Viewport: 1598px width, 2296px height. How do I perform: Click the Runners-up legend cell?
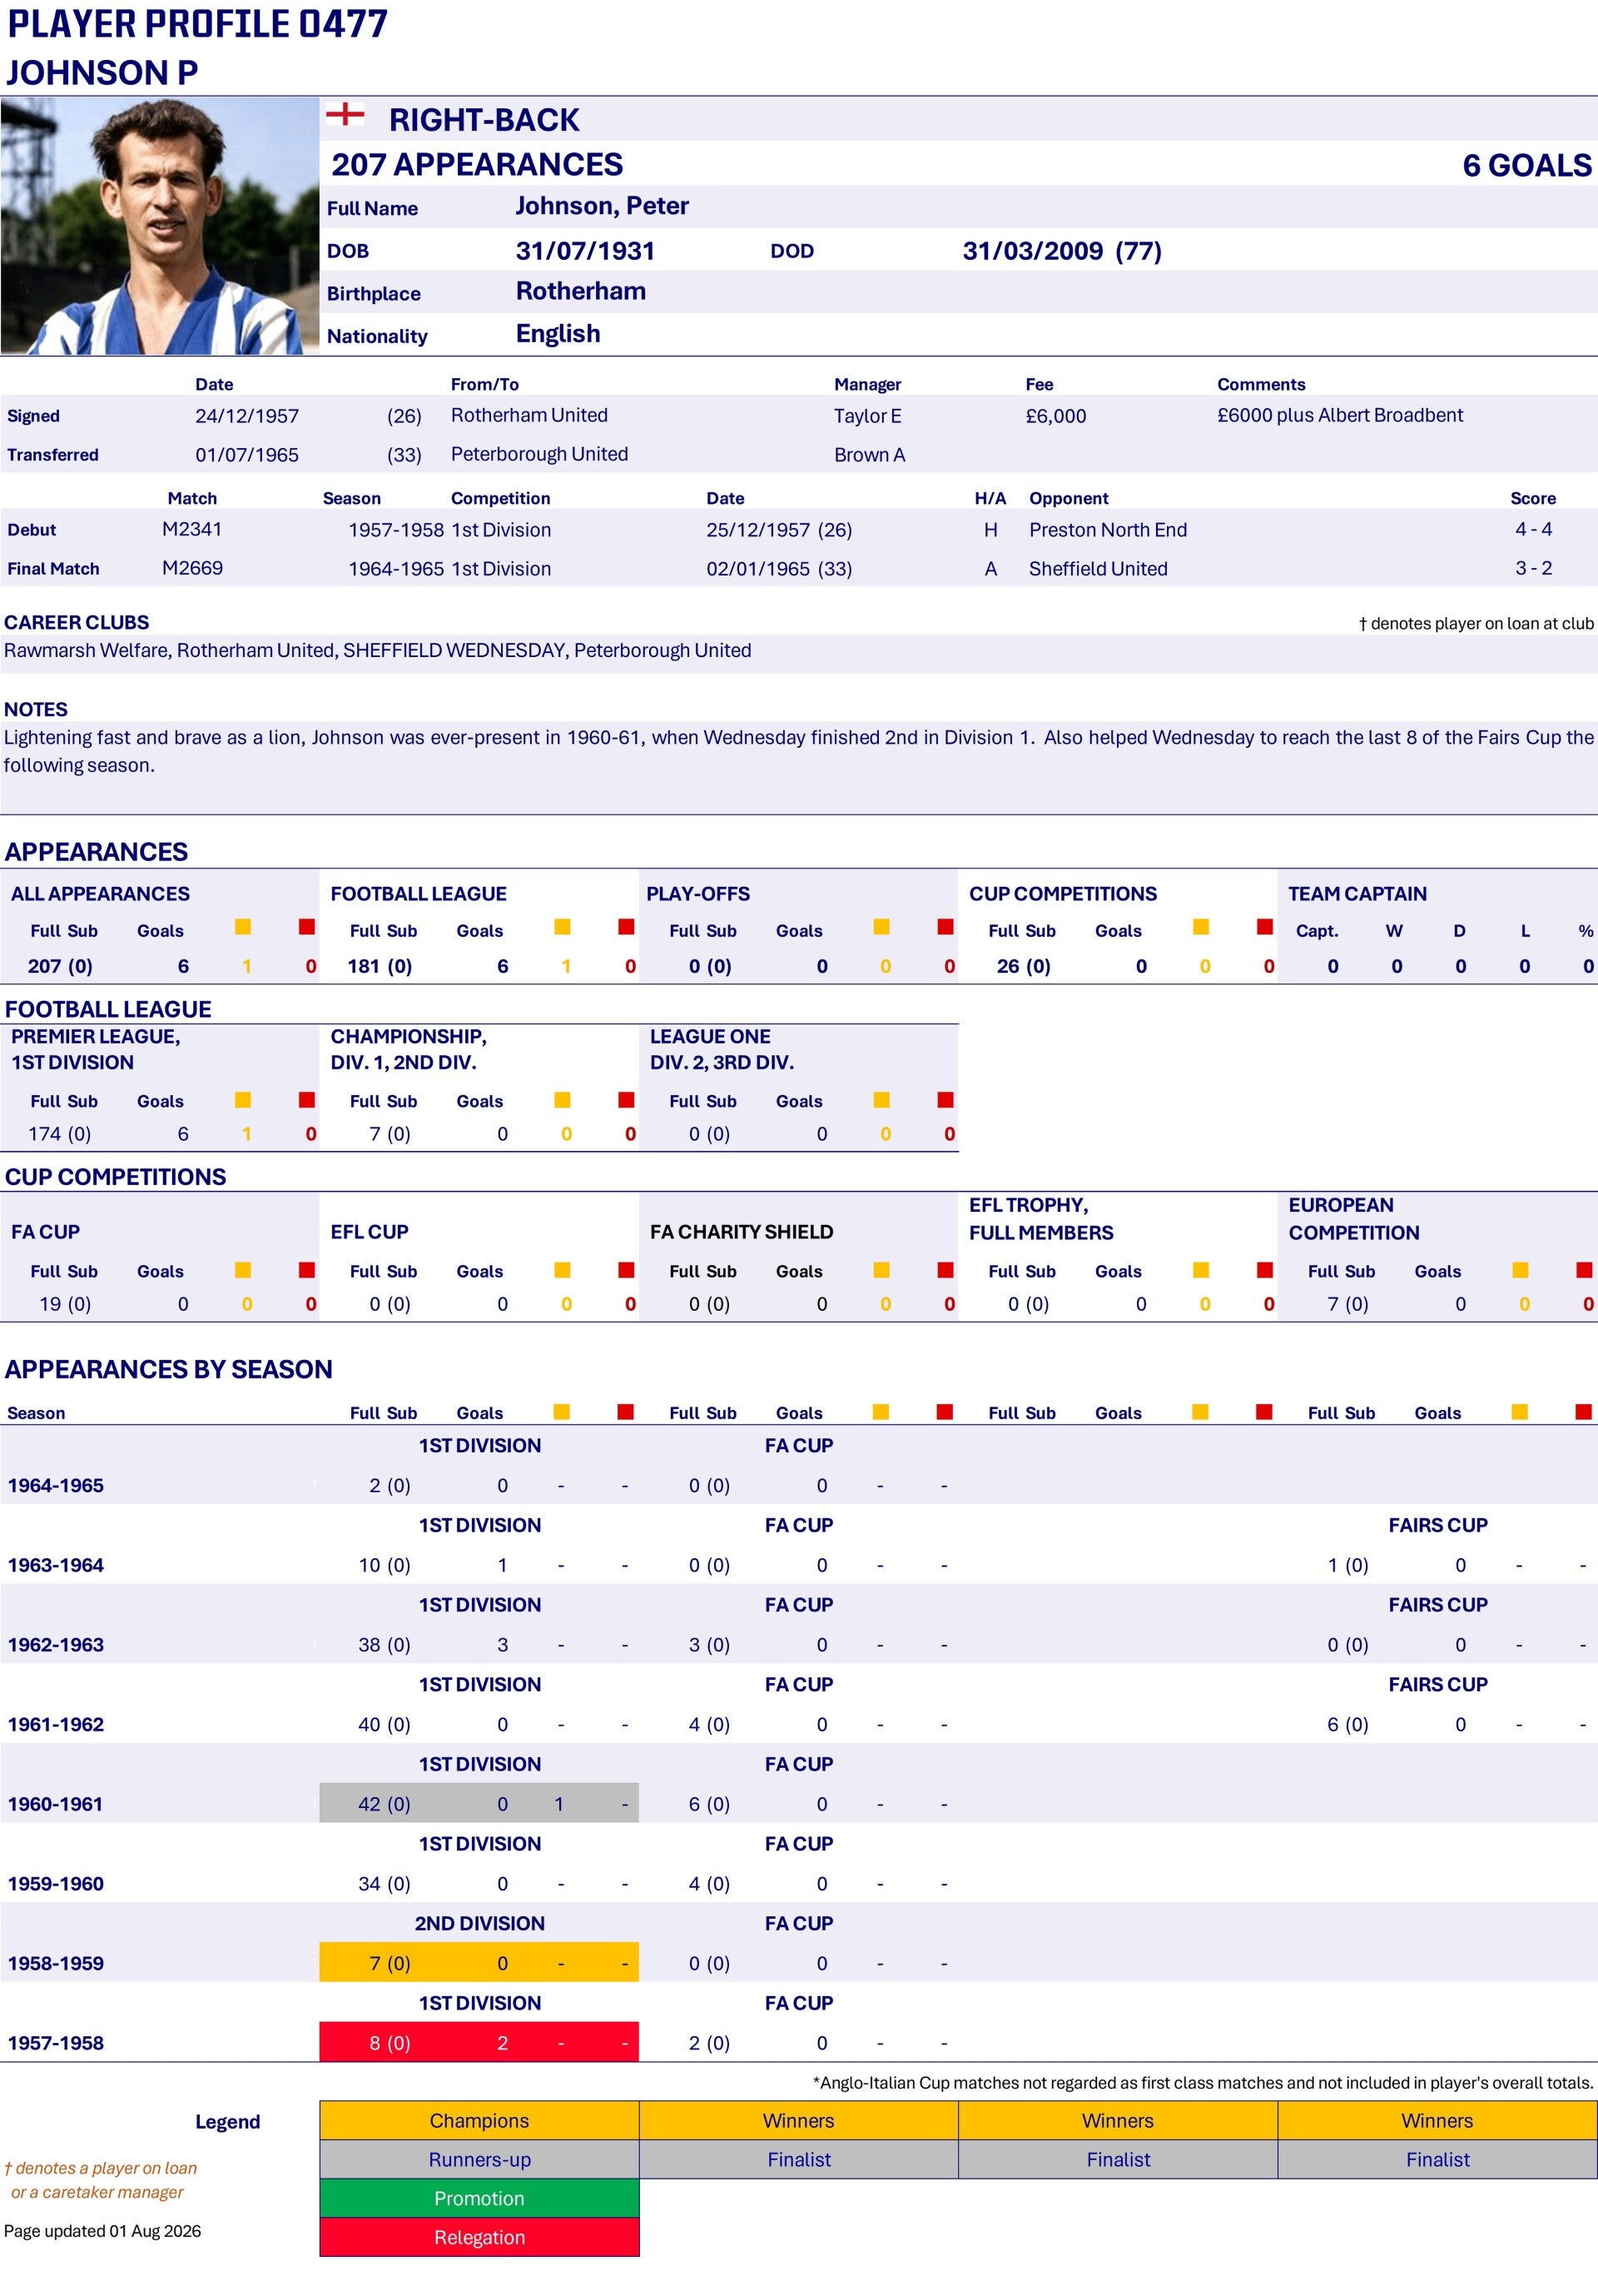pyautogui.click(x=479, y=2160)
